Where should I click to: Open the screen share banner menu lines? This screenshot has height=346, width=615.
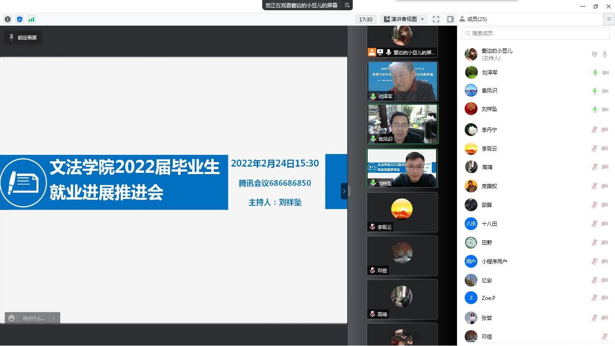347,5
